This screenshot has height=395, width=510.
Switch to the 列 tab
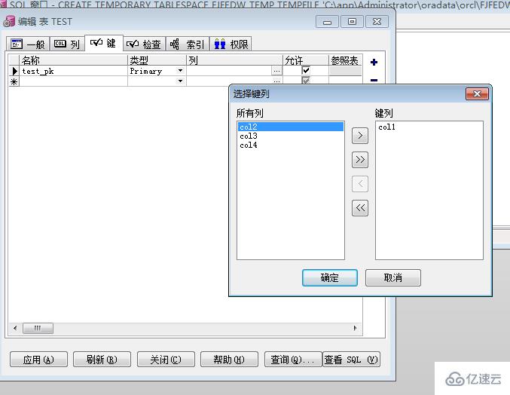[x=67, y=44]
